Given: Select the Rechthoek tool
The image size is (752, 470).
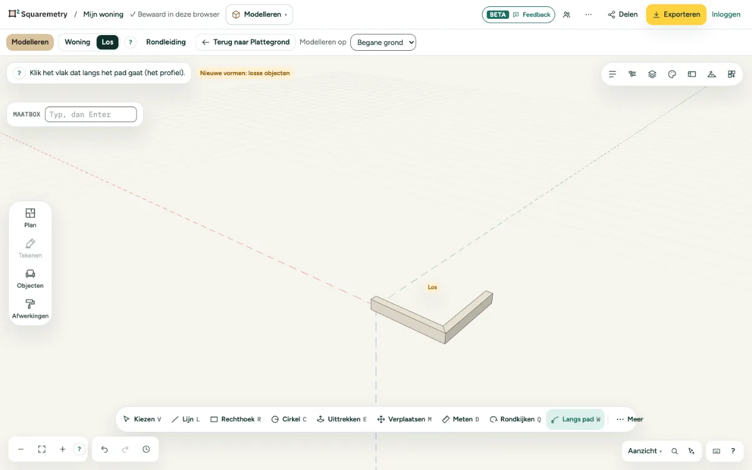Looking at the screenshot, I should (x=236, y=419).
